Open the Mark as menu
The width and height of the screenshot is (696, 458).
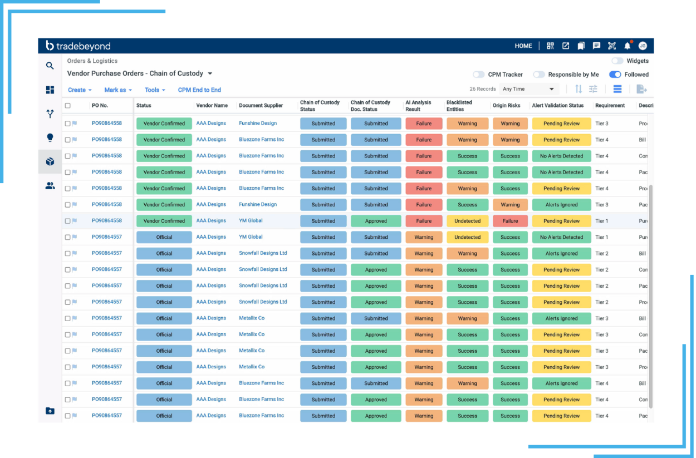click(x=118, y=90)
